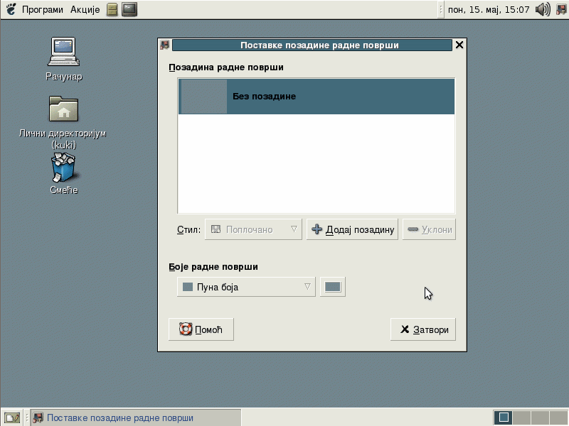The width and height of the screenshot is (569, 426).
Task: Click the Додај позадину button
Action: [x=352, y=229]
